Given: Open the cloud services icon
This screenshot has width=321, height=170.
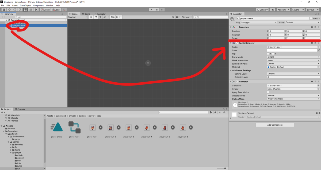Looking at the screenshot, I should 272,10.
